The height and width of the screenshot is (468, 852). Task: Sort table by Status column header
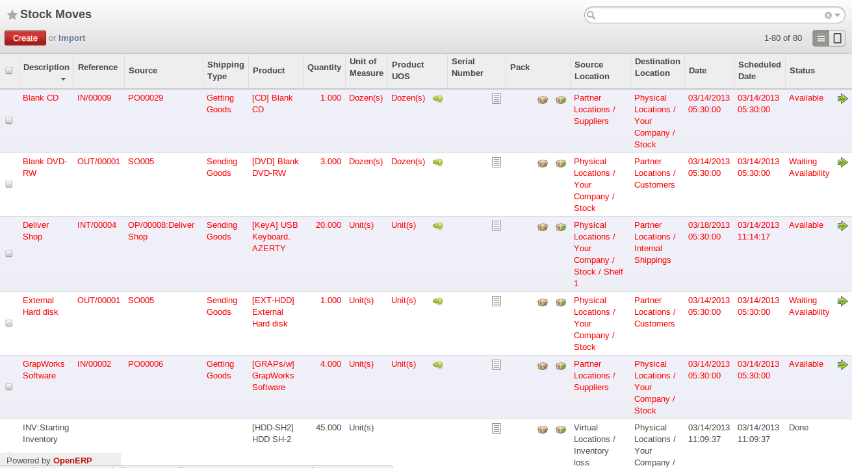[x=801, y=71]
